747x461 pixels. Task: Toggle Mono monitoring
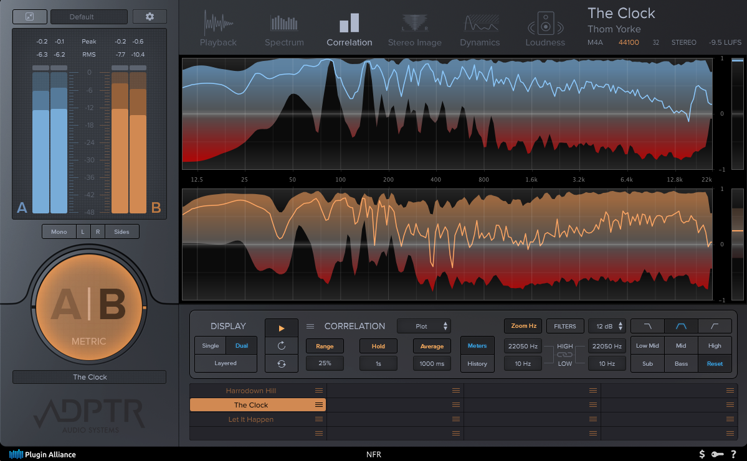tap(59, 231)
